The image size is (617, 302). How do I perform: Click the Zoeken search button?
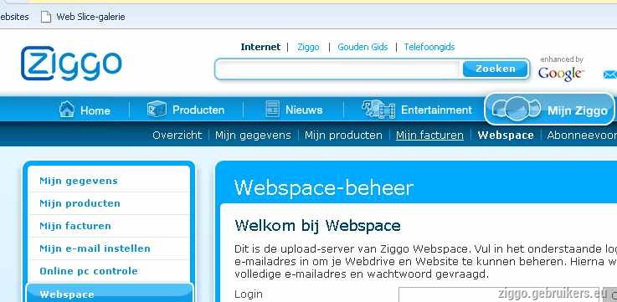pos(495,69)
